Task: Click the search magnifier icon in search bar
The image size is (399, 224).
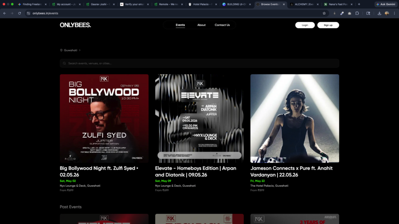Action: point(64,63)
